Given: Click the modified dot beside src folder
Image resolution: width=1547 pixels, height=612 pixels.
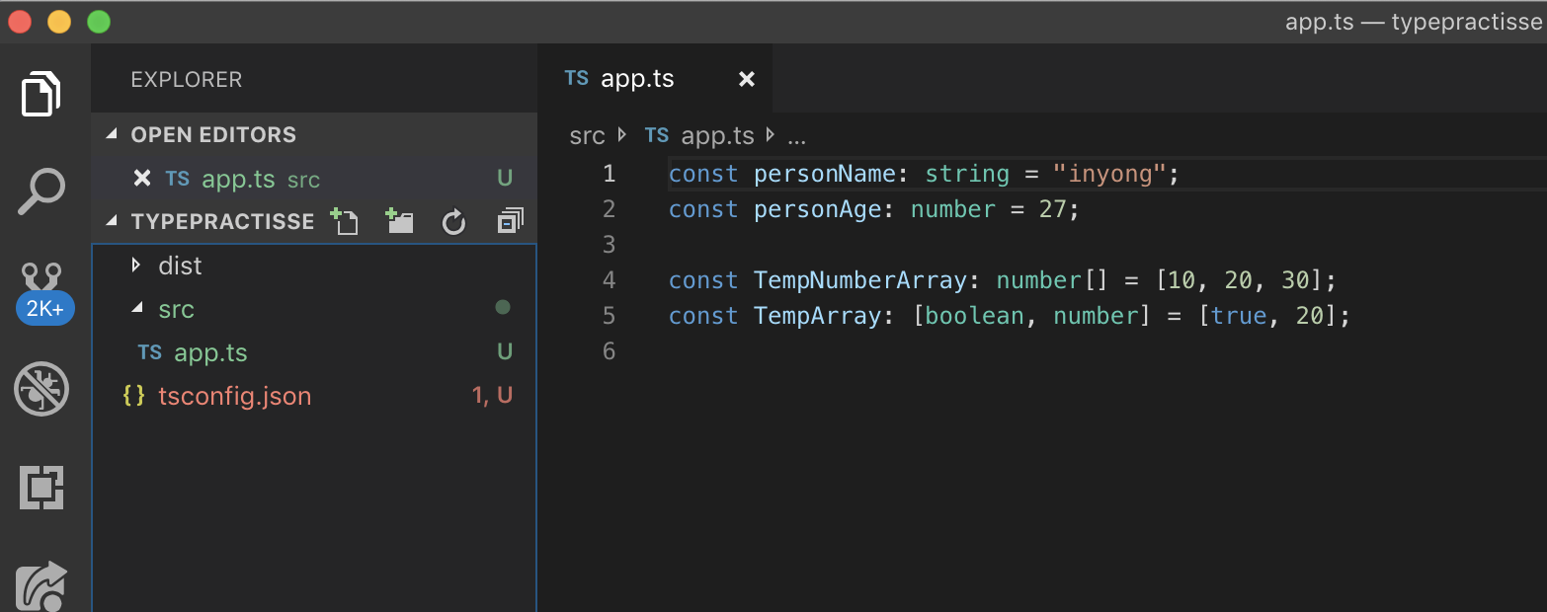Looking at the screenshot, I should (x=503, y=308).
